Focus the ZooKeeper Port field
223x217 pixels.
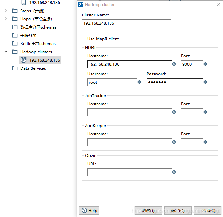[192, 142]
